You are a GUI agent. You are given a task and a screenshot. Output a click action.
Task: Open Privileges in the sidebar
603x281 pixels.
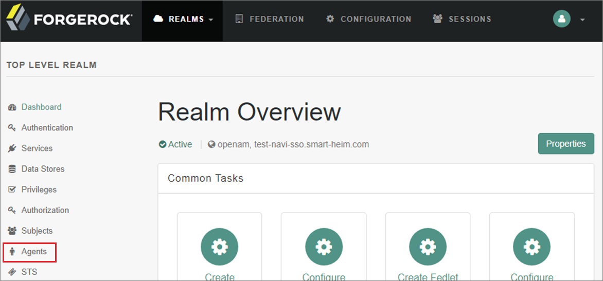click(x=39, y=190)
